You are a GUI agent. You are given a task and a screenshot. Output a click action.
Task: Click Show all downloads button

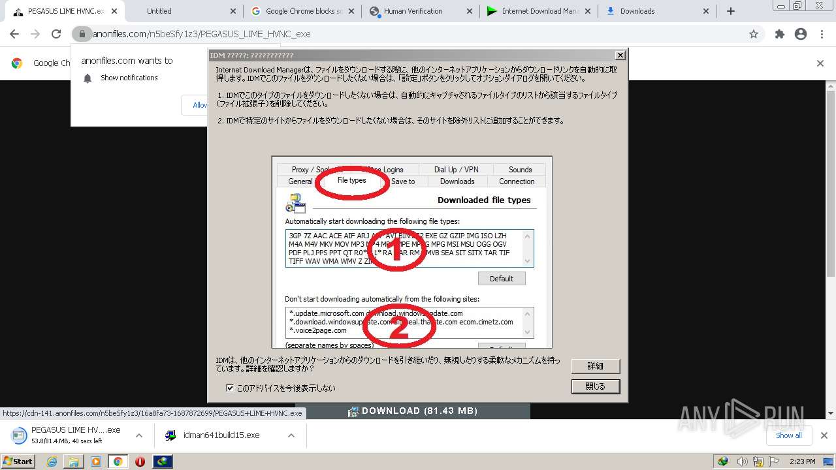click(x=789, y=435)
